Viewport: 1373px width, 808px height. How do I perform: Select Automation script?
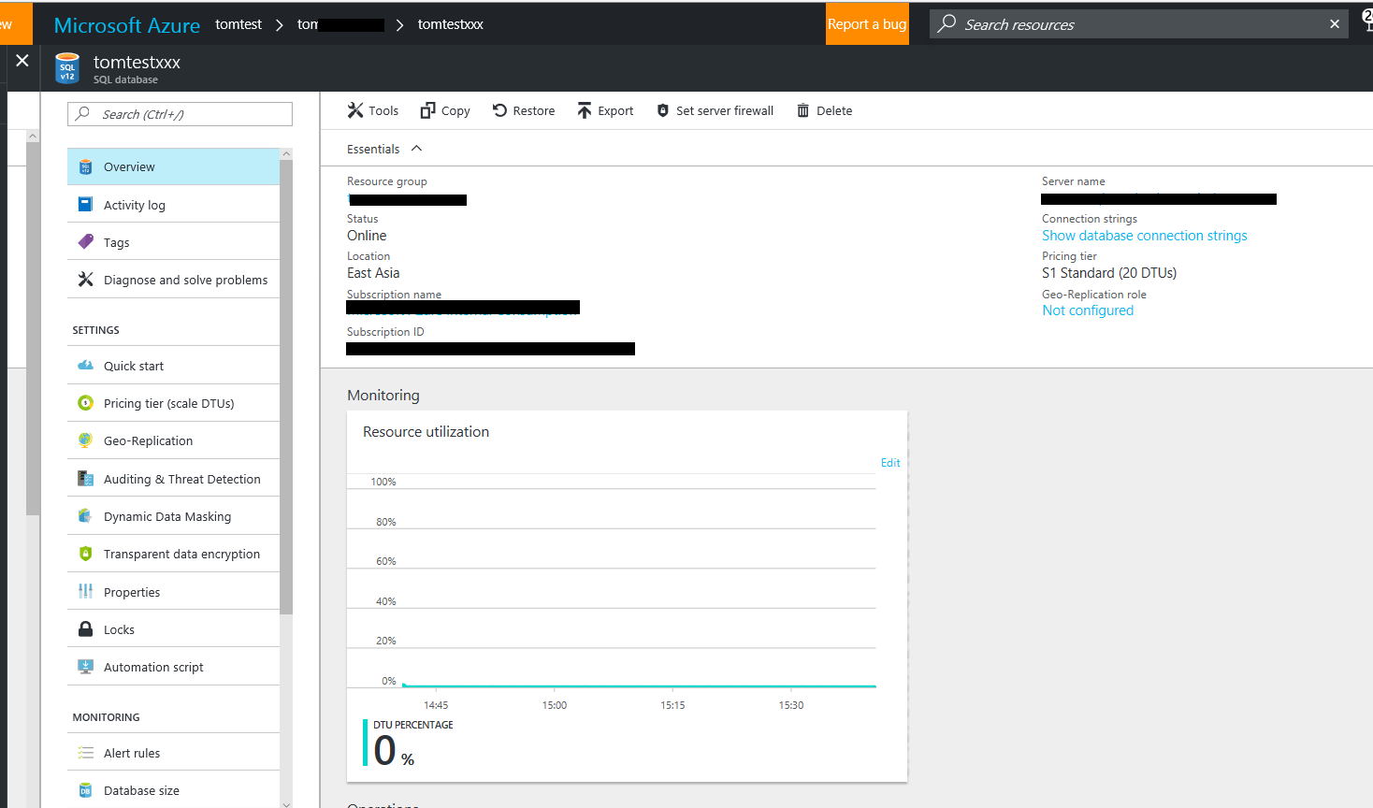[x=173, y=667]
